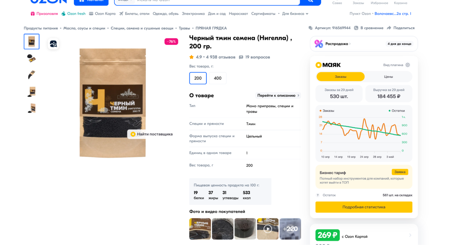This screenshot has width=449, height=245.
Task: Click the share arrow icon
Action: [x=389, y=28]
